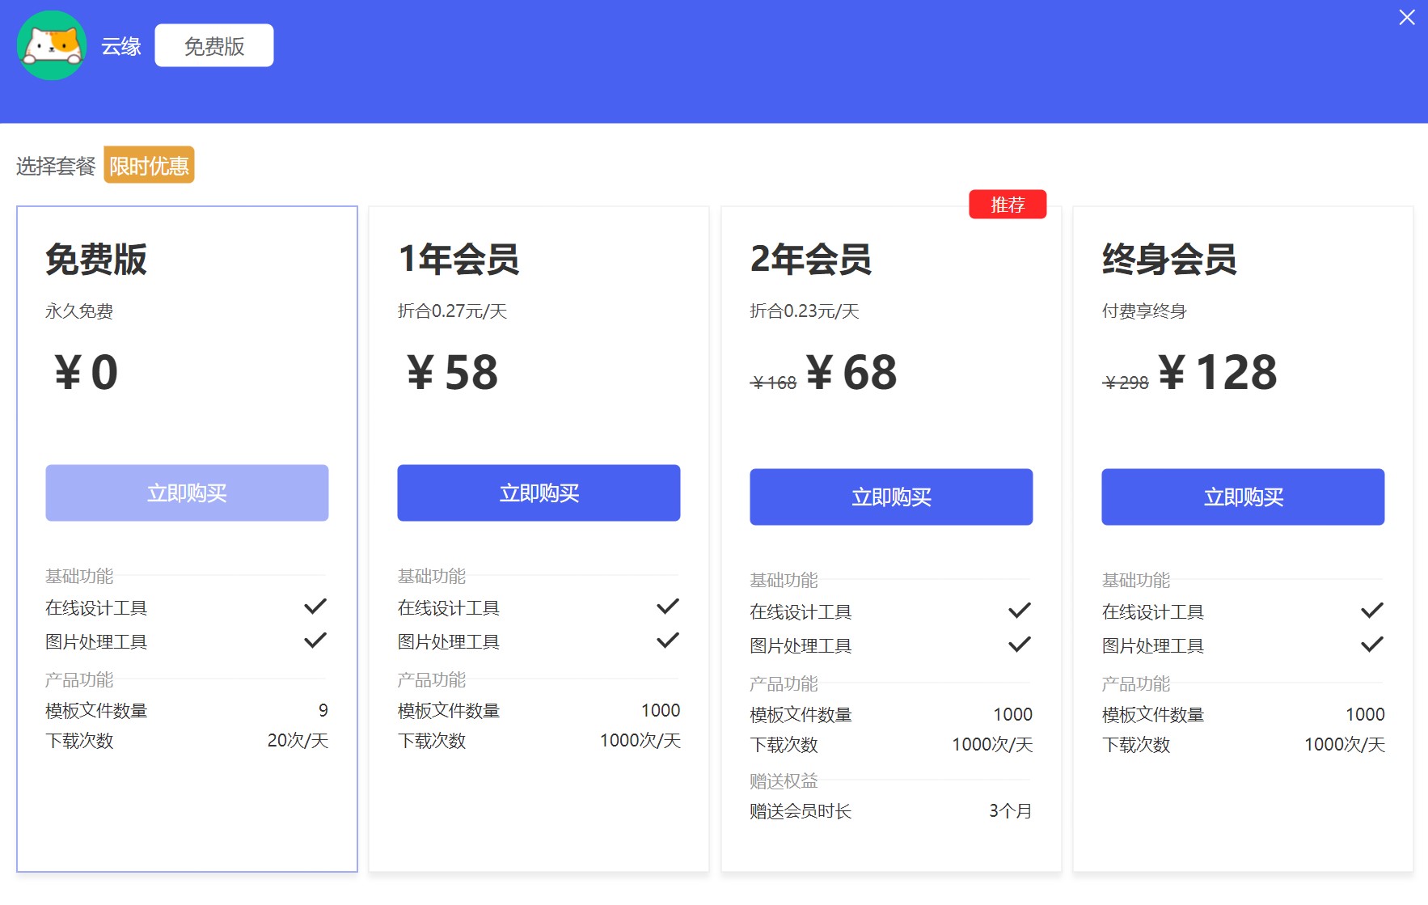Click 立即购买 under the 终身会员 plan
This screenshot has height=905, width=1428.
click(1242, 497)
